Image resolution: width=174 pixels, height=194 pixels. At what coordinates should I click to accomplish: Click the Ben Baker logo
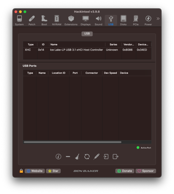[x=86, y=171]
